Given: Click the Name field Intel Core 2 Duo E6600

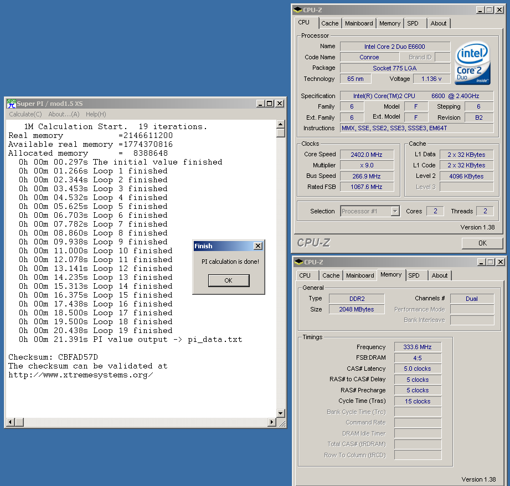Looking at the screenshot, I should 395,47.
